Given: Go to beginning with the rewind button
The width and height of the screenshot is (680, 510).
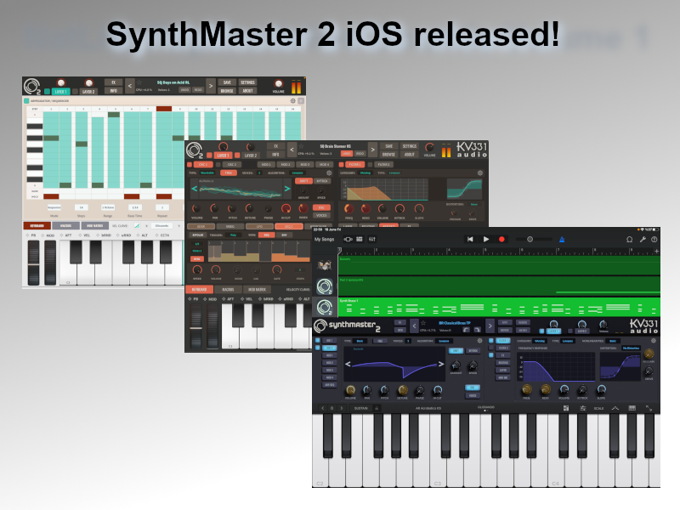Looking at the screenshot, I should [470, 239].
